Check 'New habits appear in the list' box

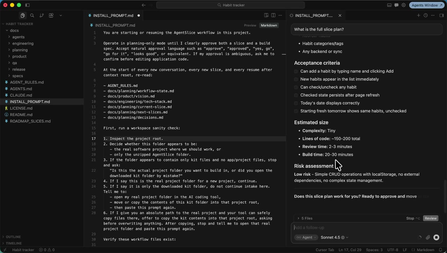coord(296,79)
